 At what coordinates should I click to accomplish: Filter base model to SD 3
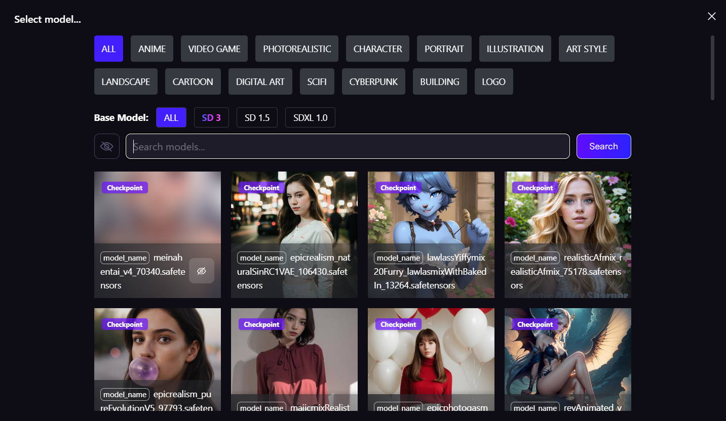click(211, 117)
